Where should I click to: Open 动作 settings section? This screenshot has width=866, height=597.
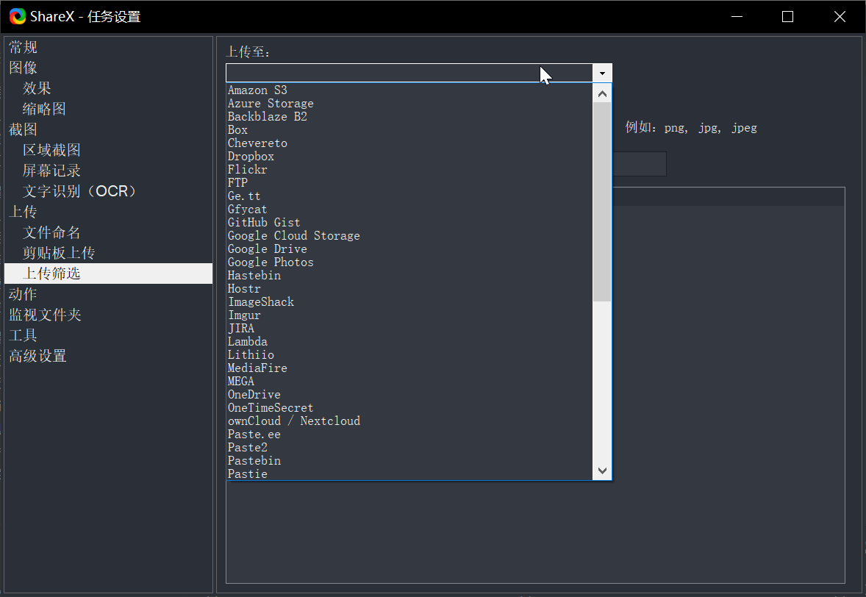[24, 294]
